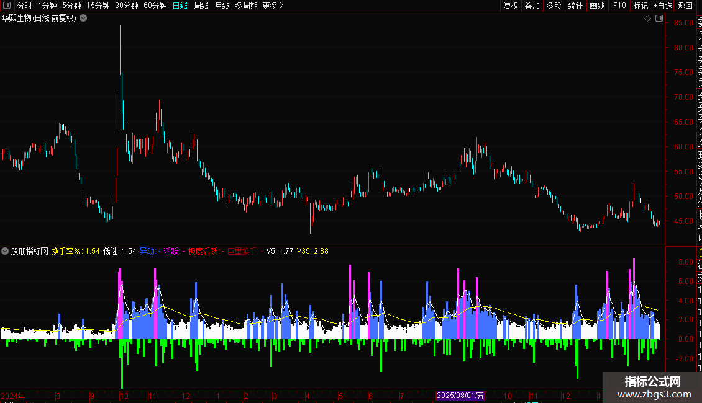Click the -2.00 turnover axis label

pyautogui.click(x=685, y=359)
